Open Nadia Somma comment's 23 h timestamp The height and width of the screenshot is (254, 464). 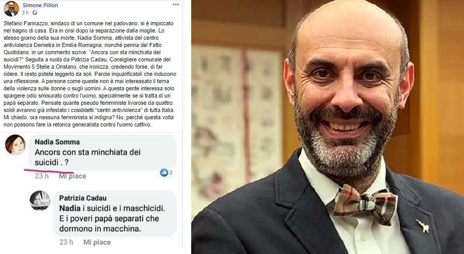point(42,176)
